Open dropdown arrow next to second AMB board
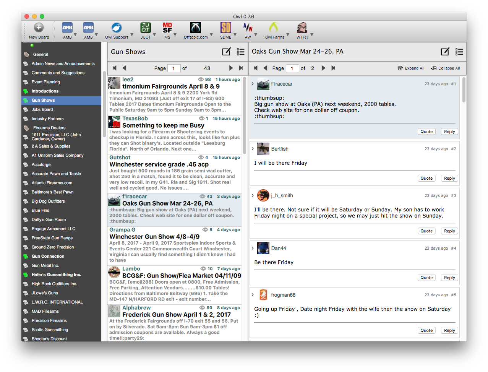This screenshot has height=372, width=488. 96,35
